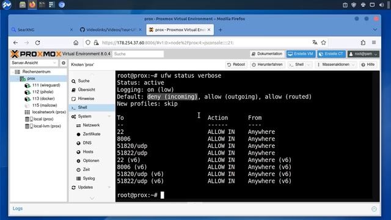Translate this page via address bar icon
The image size is (391, 220).
coord(315,43)
